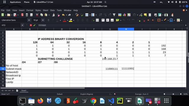Click the New spreadsheet icon

(x=3, y=15)
